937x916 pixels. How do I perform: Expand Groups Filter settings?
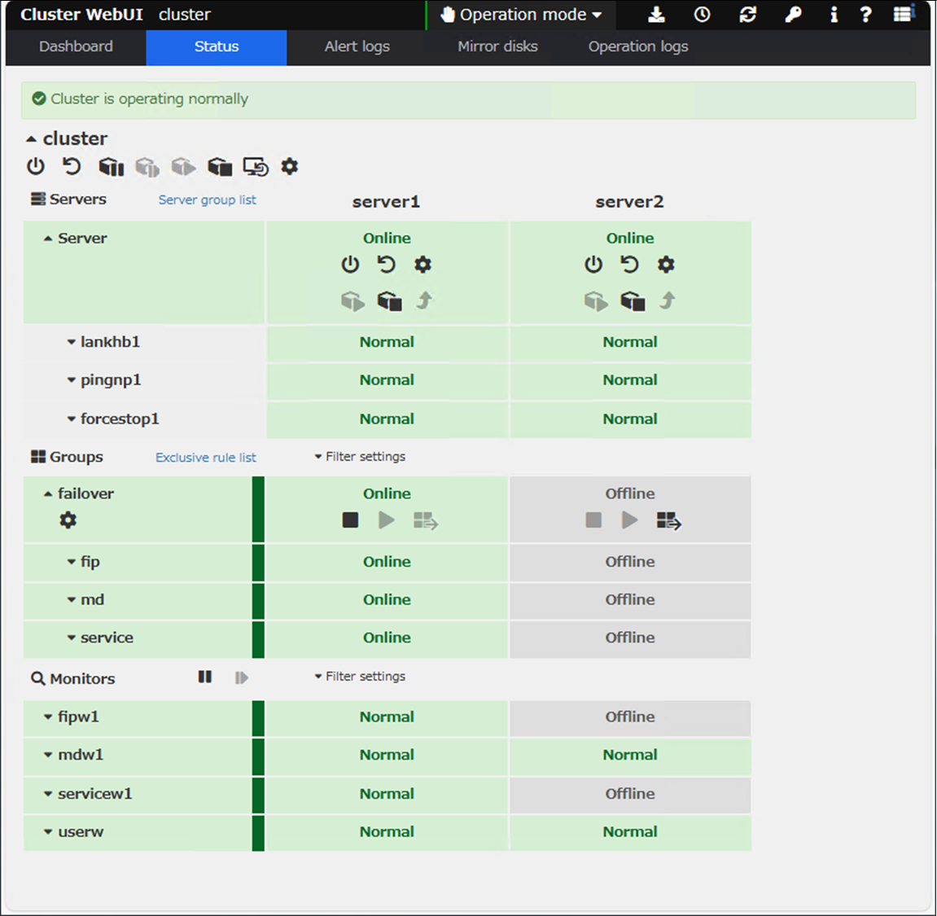[360, 457]
